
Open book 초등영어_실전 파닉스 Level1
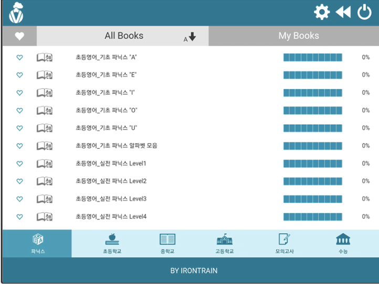(x=111, y=163)
